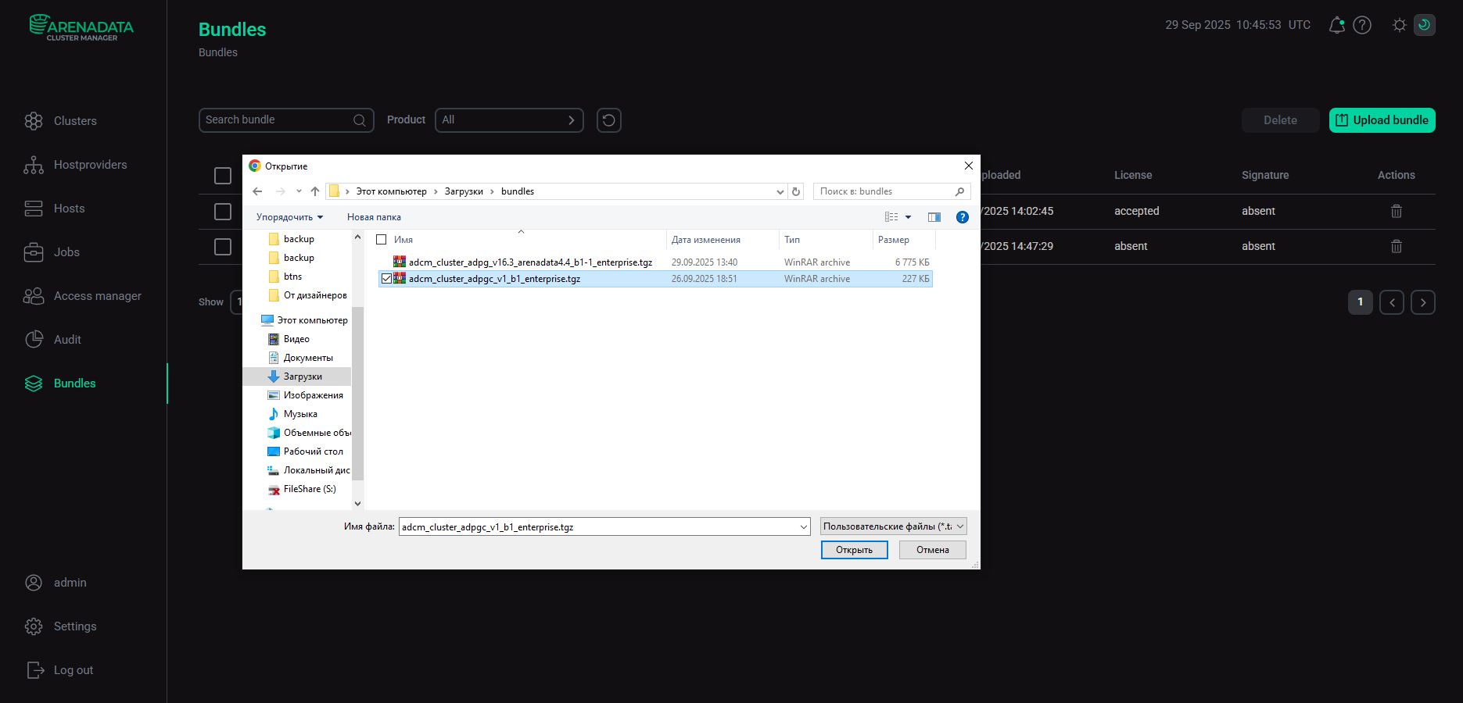Go to Clusters in the sidebar
This screenshot has width=1463, height=703.
tap(75, 121)
